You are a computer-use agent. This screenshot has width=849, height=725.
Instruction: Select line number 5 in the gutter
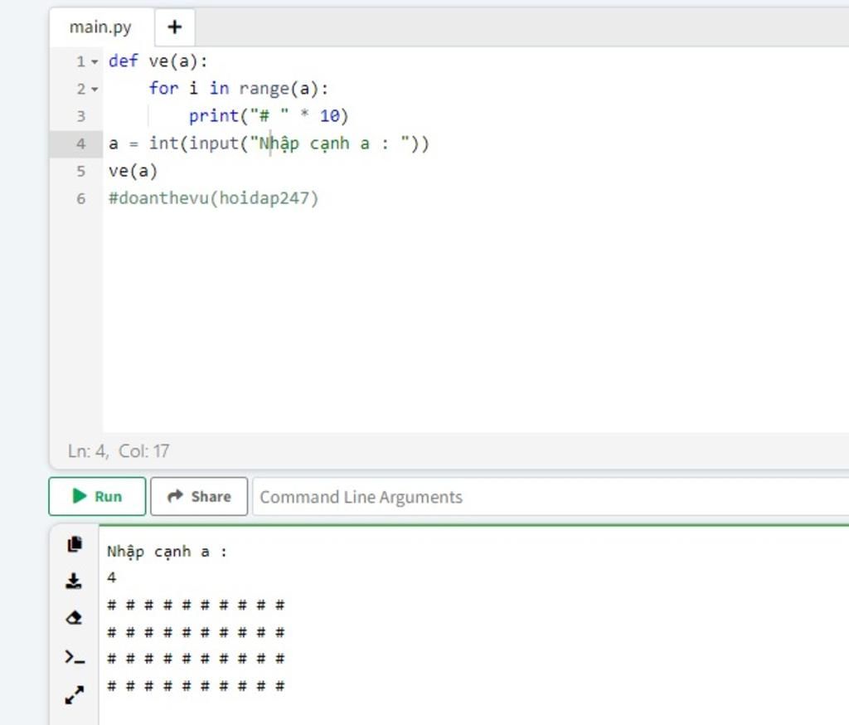tap(80, 171)
